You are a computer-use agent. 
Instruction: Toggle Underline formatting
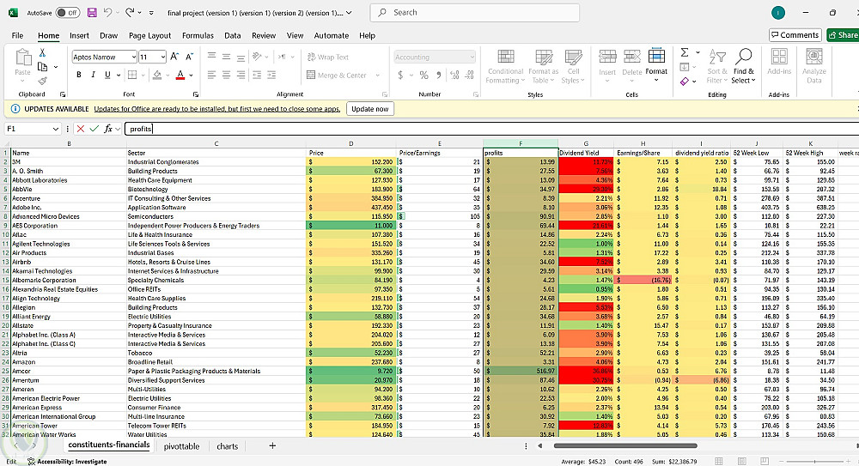(107, 75)
